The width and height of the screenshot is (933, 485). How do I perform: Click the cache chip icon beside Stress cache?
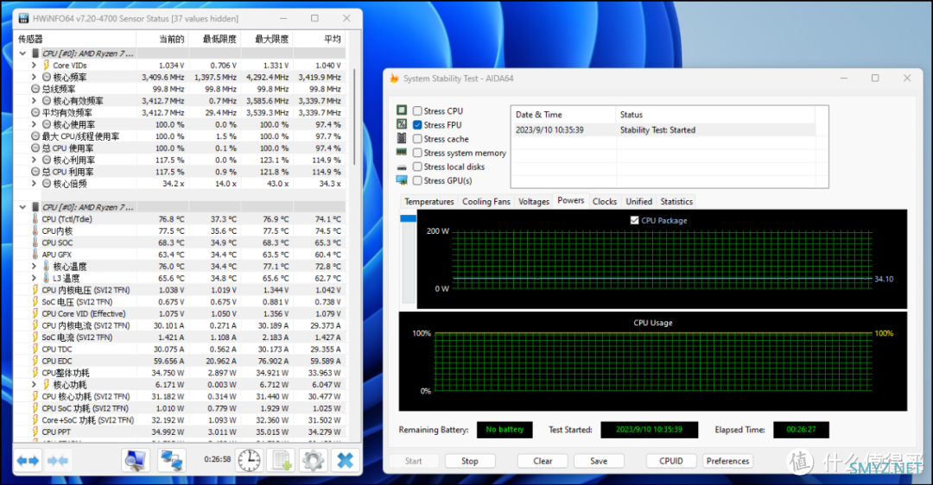tap(402, 138)
